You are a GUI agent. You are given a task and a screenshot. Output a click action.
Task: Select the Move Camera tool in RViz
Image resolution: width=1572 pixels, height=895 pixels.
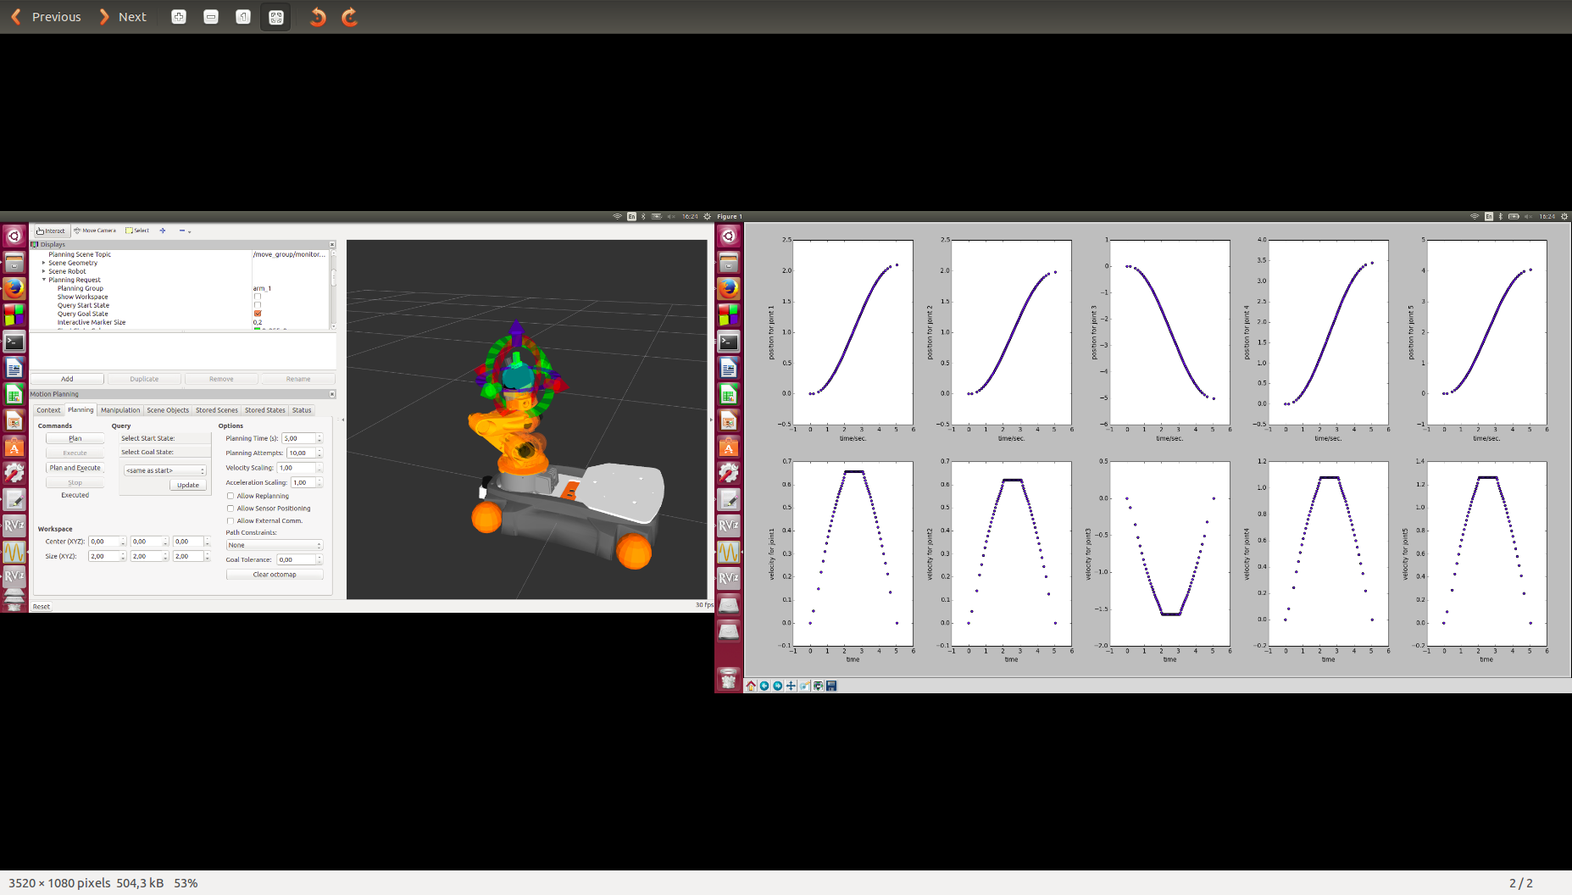95,231
